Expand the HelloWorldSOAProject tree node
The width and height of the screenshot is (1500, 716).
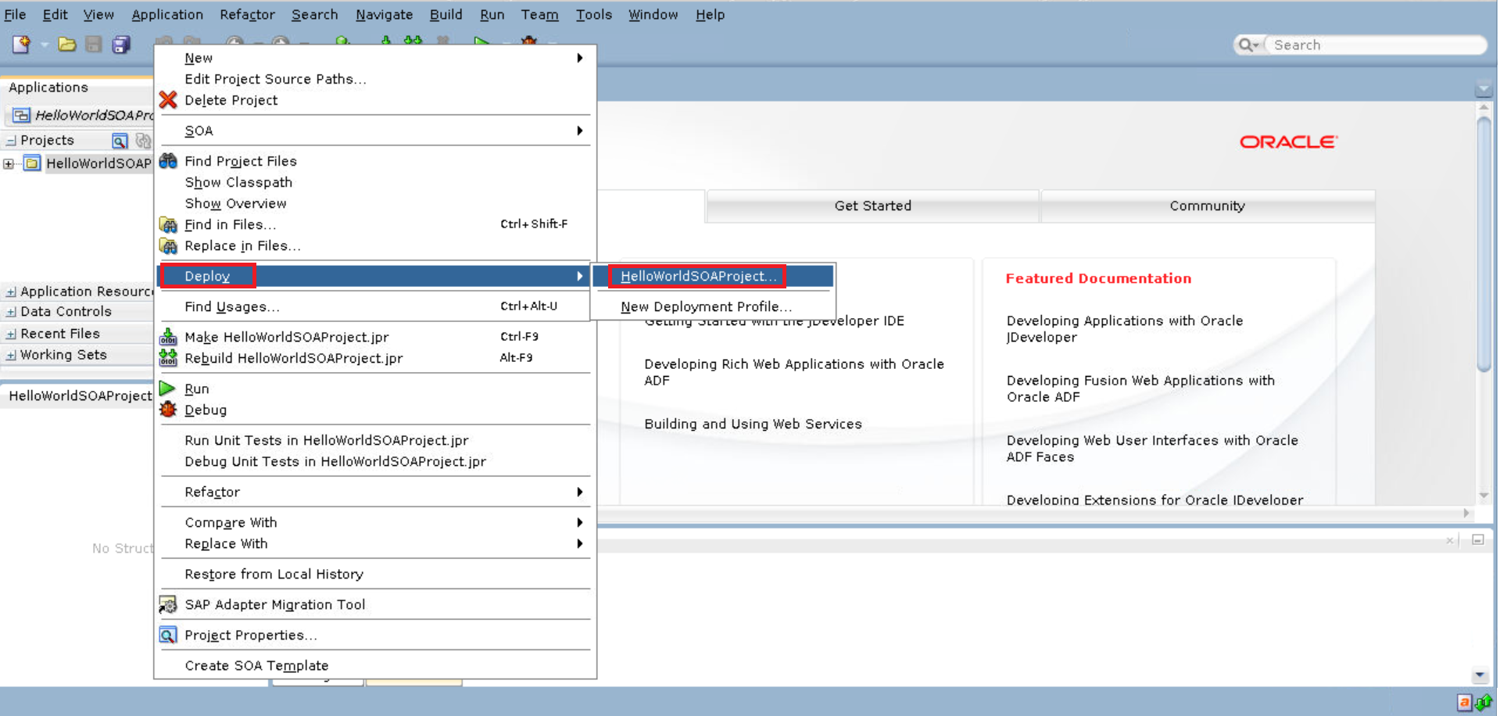(x=9, y=163)
